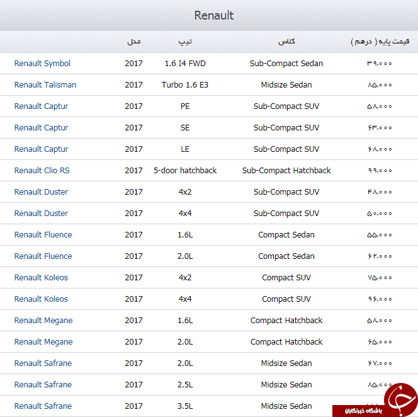Select the Captur LE price '۶۸,۰۰۰'
This screenshot has width=418, height=417.
[x=380, y=149]
